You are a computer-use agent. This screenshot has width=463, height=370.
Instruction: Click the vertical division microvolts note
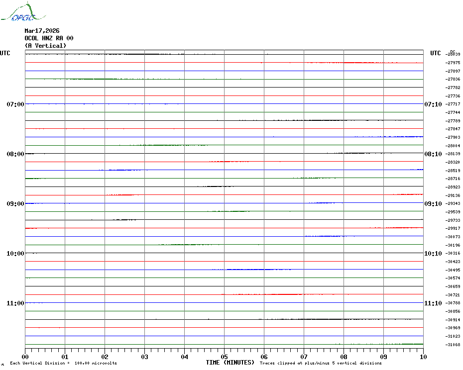(x=63, y=363)
